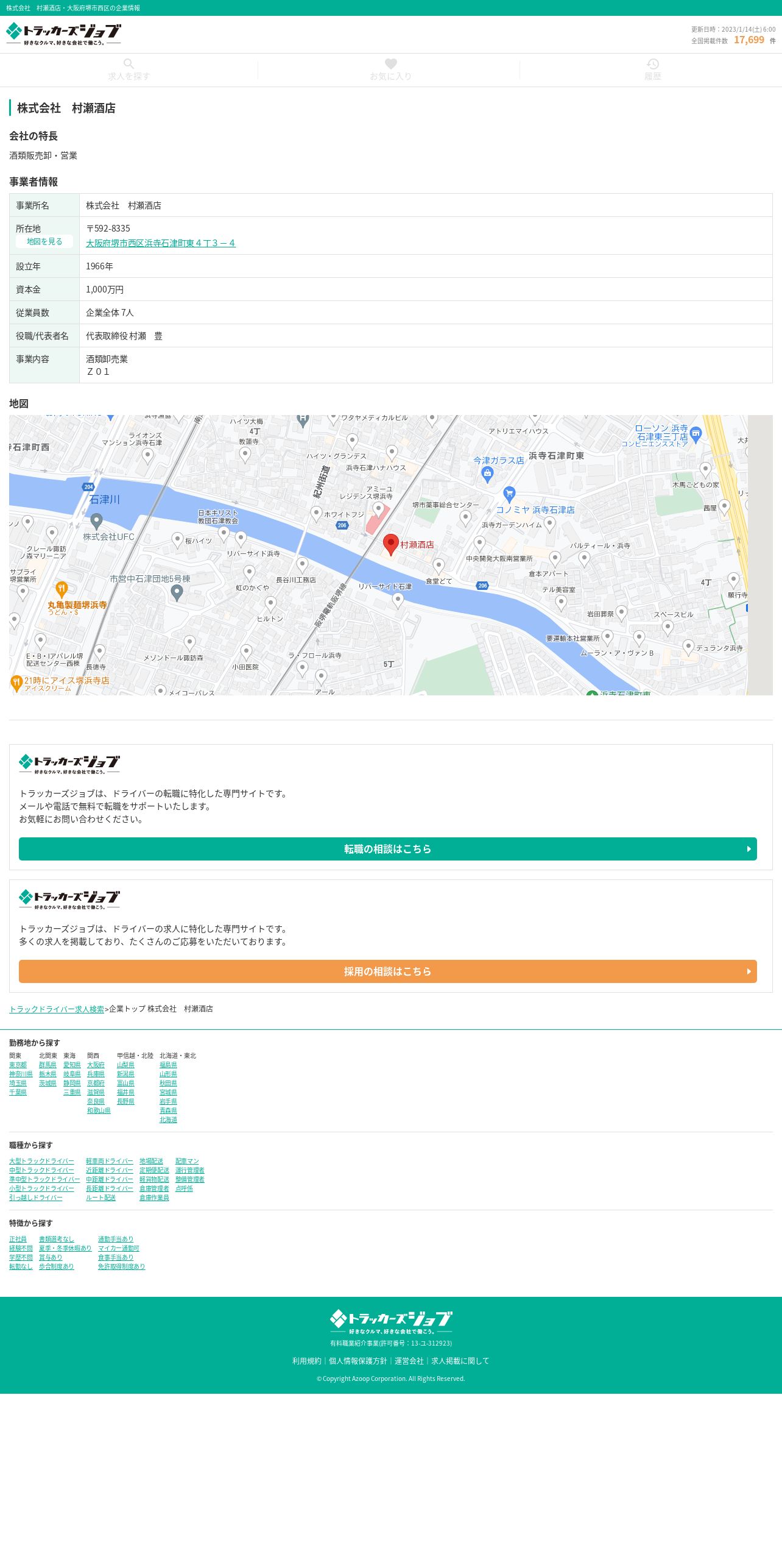Select 東京都 in work location list

pos(18,1065)
